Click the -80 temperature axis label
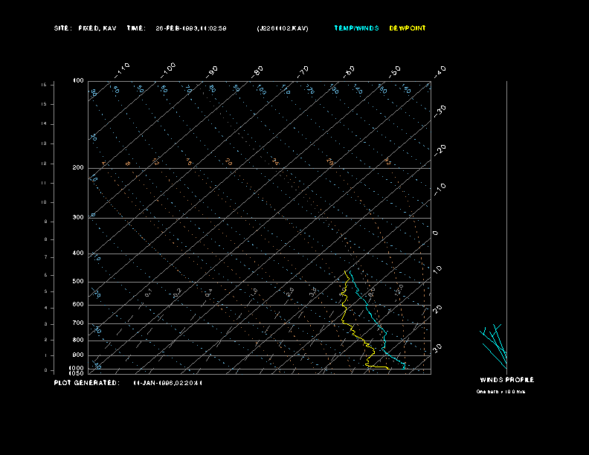The width and height of the screenshot is (589, 455). click(x=257, y=72)
